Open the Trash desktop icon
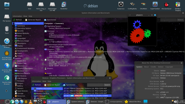Viewport: 185px width, 104px height. (7, 30)
